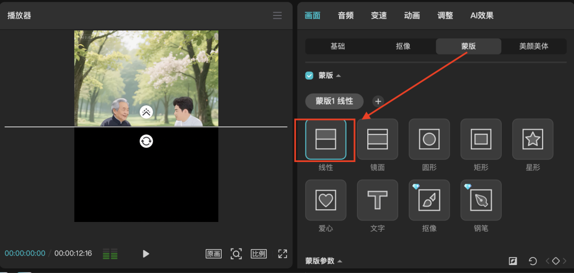Select the 美颜美体 sub-tab

534,47
